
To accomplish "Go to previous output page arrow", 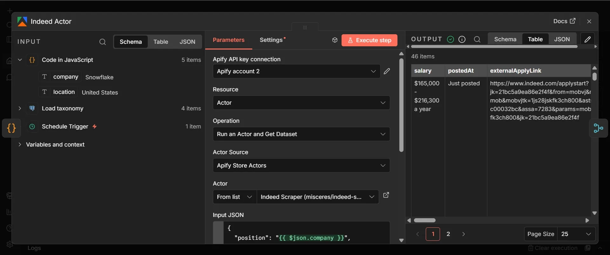I will (418, 234).
